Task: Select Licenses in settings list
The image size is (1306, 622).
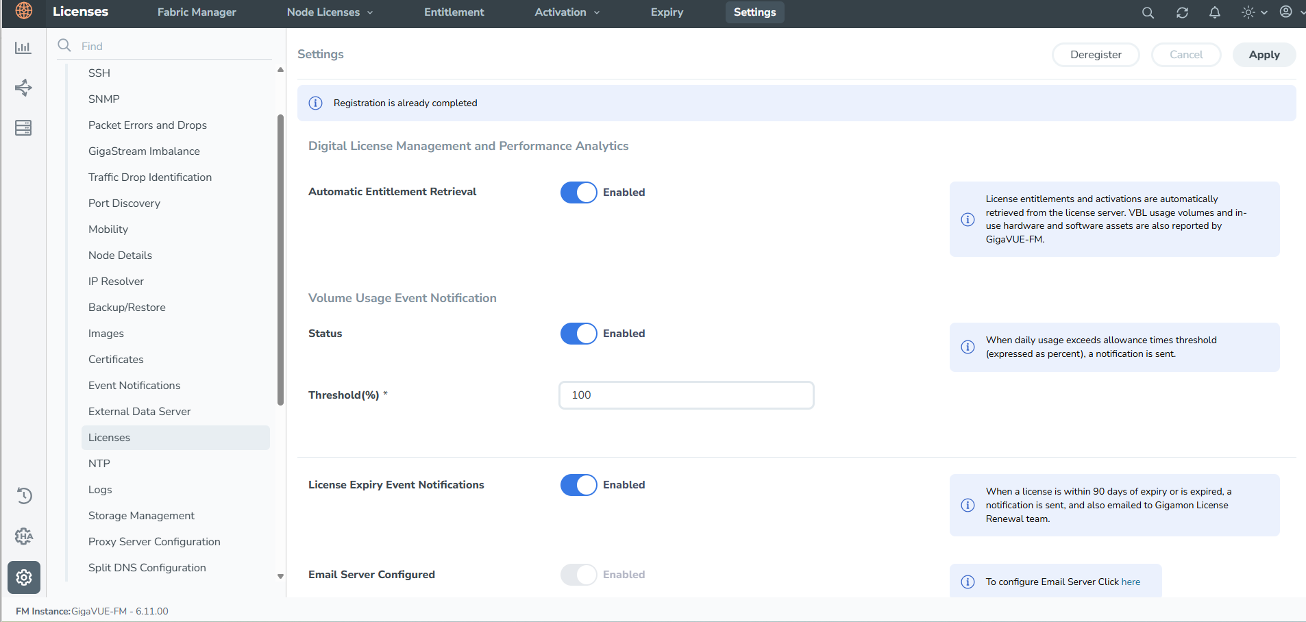Action: 175,438
